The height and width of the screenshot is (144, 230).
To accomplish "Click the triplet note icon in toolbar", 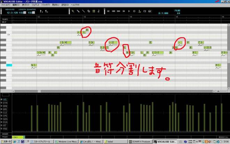I will 46,11.
